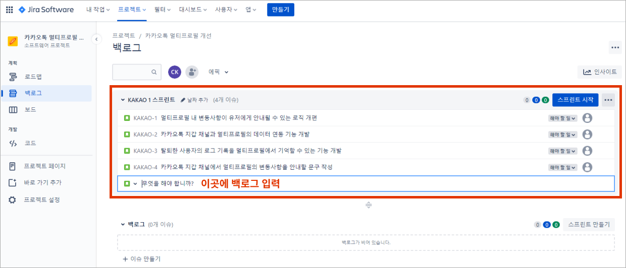Click the assignee avatar of KAKAO-4
The width and height of the screenshot is (626, 268).
point(587,167)
